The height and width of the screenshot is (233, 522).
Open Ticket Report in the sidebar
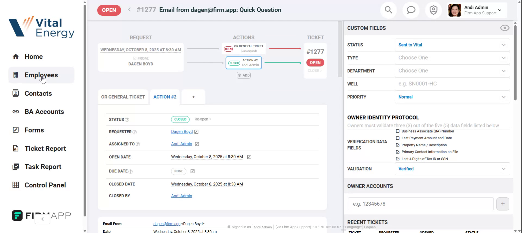click(45, 149)
